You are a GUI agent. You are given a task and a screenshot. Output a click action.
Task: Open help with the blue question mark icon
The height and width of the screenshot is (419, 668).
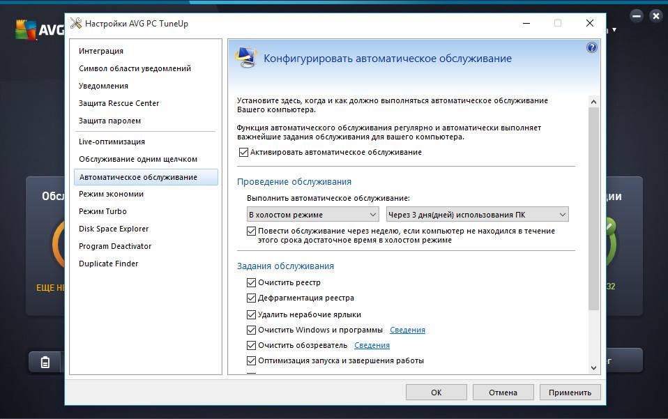[592, 47]
